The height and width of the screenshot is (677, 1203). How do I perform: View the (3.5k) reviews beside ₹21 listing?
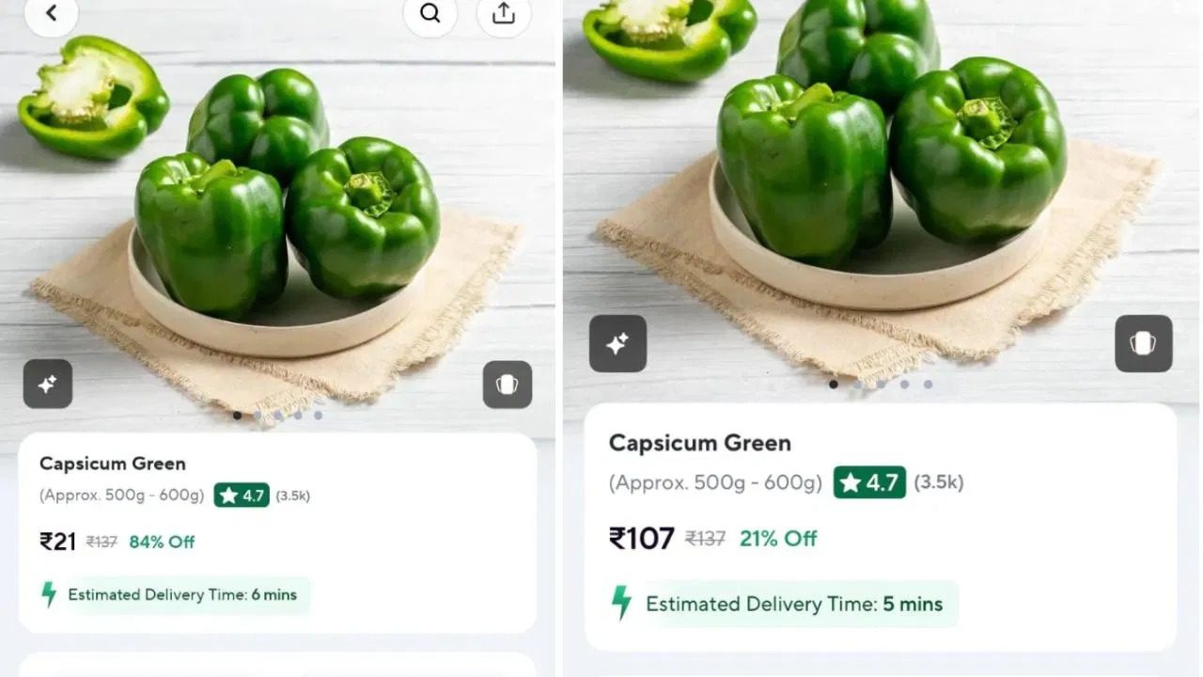point(291,496)
